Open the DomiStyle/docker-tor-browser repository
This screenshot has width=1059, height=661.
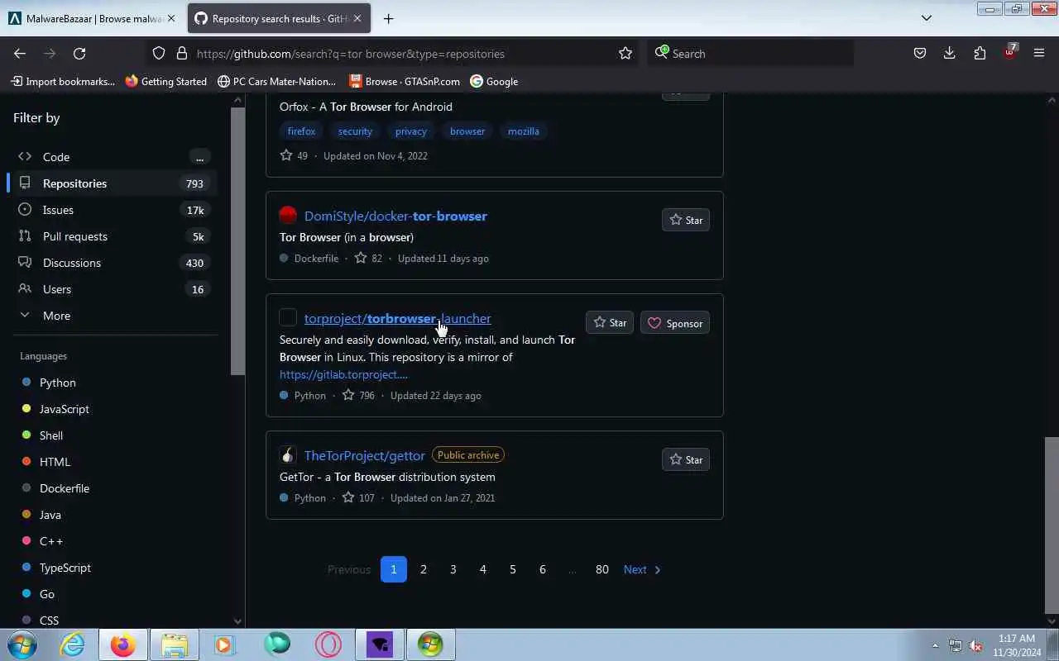click(395, 216)
